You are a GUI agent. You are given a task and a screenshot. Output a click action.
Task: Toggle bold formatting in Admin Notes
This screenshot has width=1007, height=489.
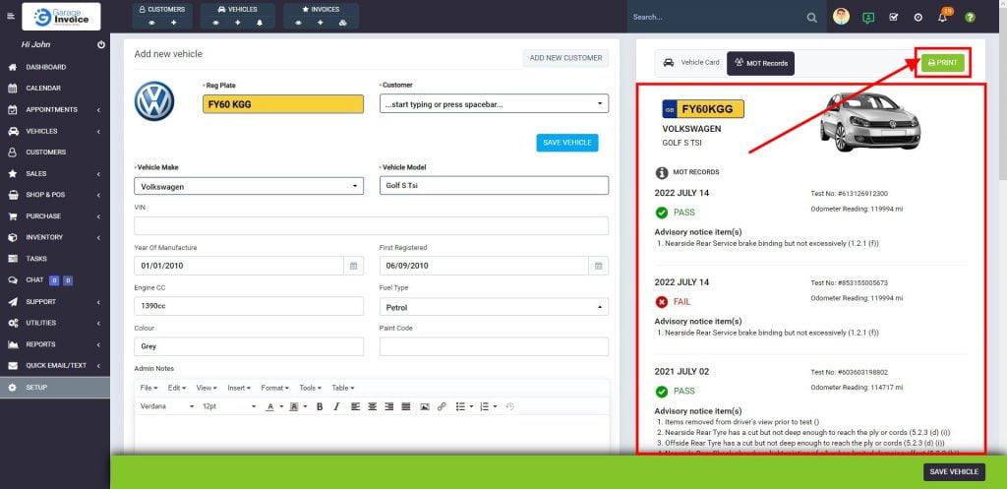[x=320, y=406]
